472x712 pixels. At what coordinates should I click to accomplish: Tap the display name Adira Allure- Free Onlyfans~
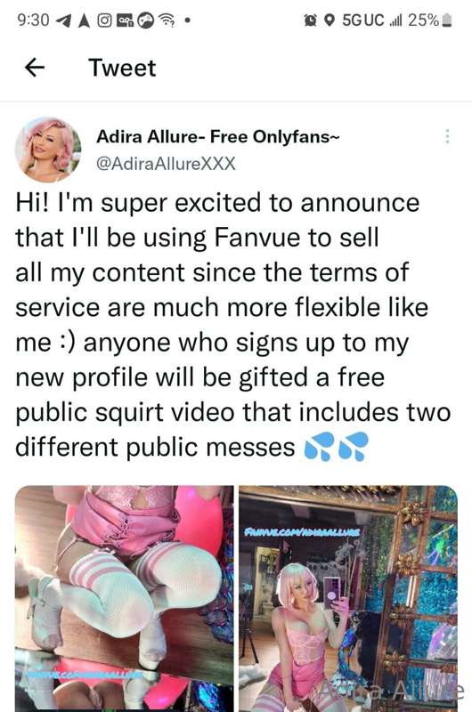tap(217, 136)
